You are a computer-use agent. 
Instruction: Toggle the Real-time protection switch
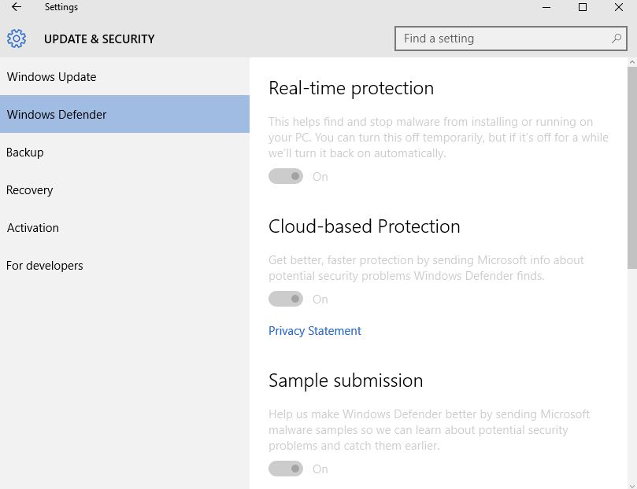coord(286,176)
